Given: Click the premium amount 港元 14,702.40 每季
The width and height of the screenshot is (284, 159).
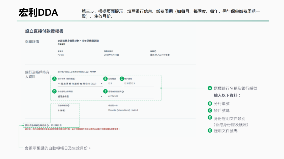Looking at the screenshot, I should [160, 55].
